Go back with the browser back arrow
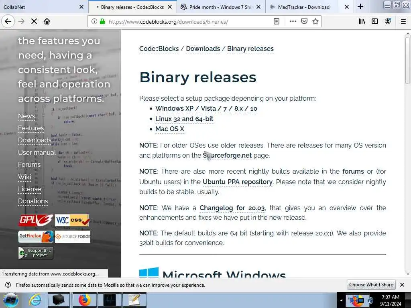The height and width of the screenshot is (308, 411). point(8,21)
